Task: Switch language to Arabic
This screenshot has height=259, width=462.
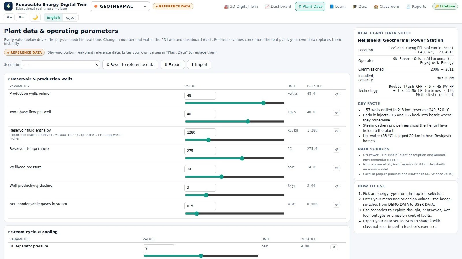Action: [x=70, y=17]
